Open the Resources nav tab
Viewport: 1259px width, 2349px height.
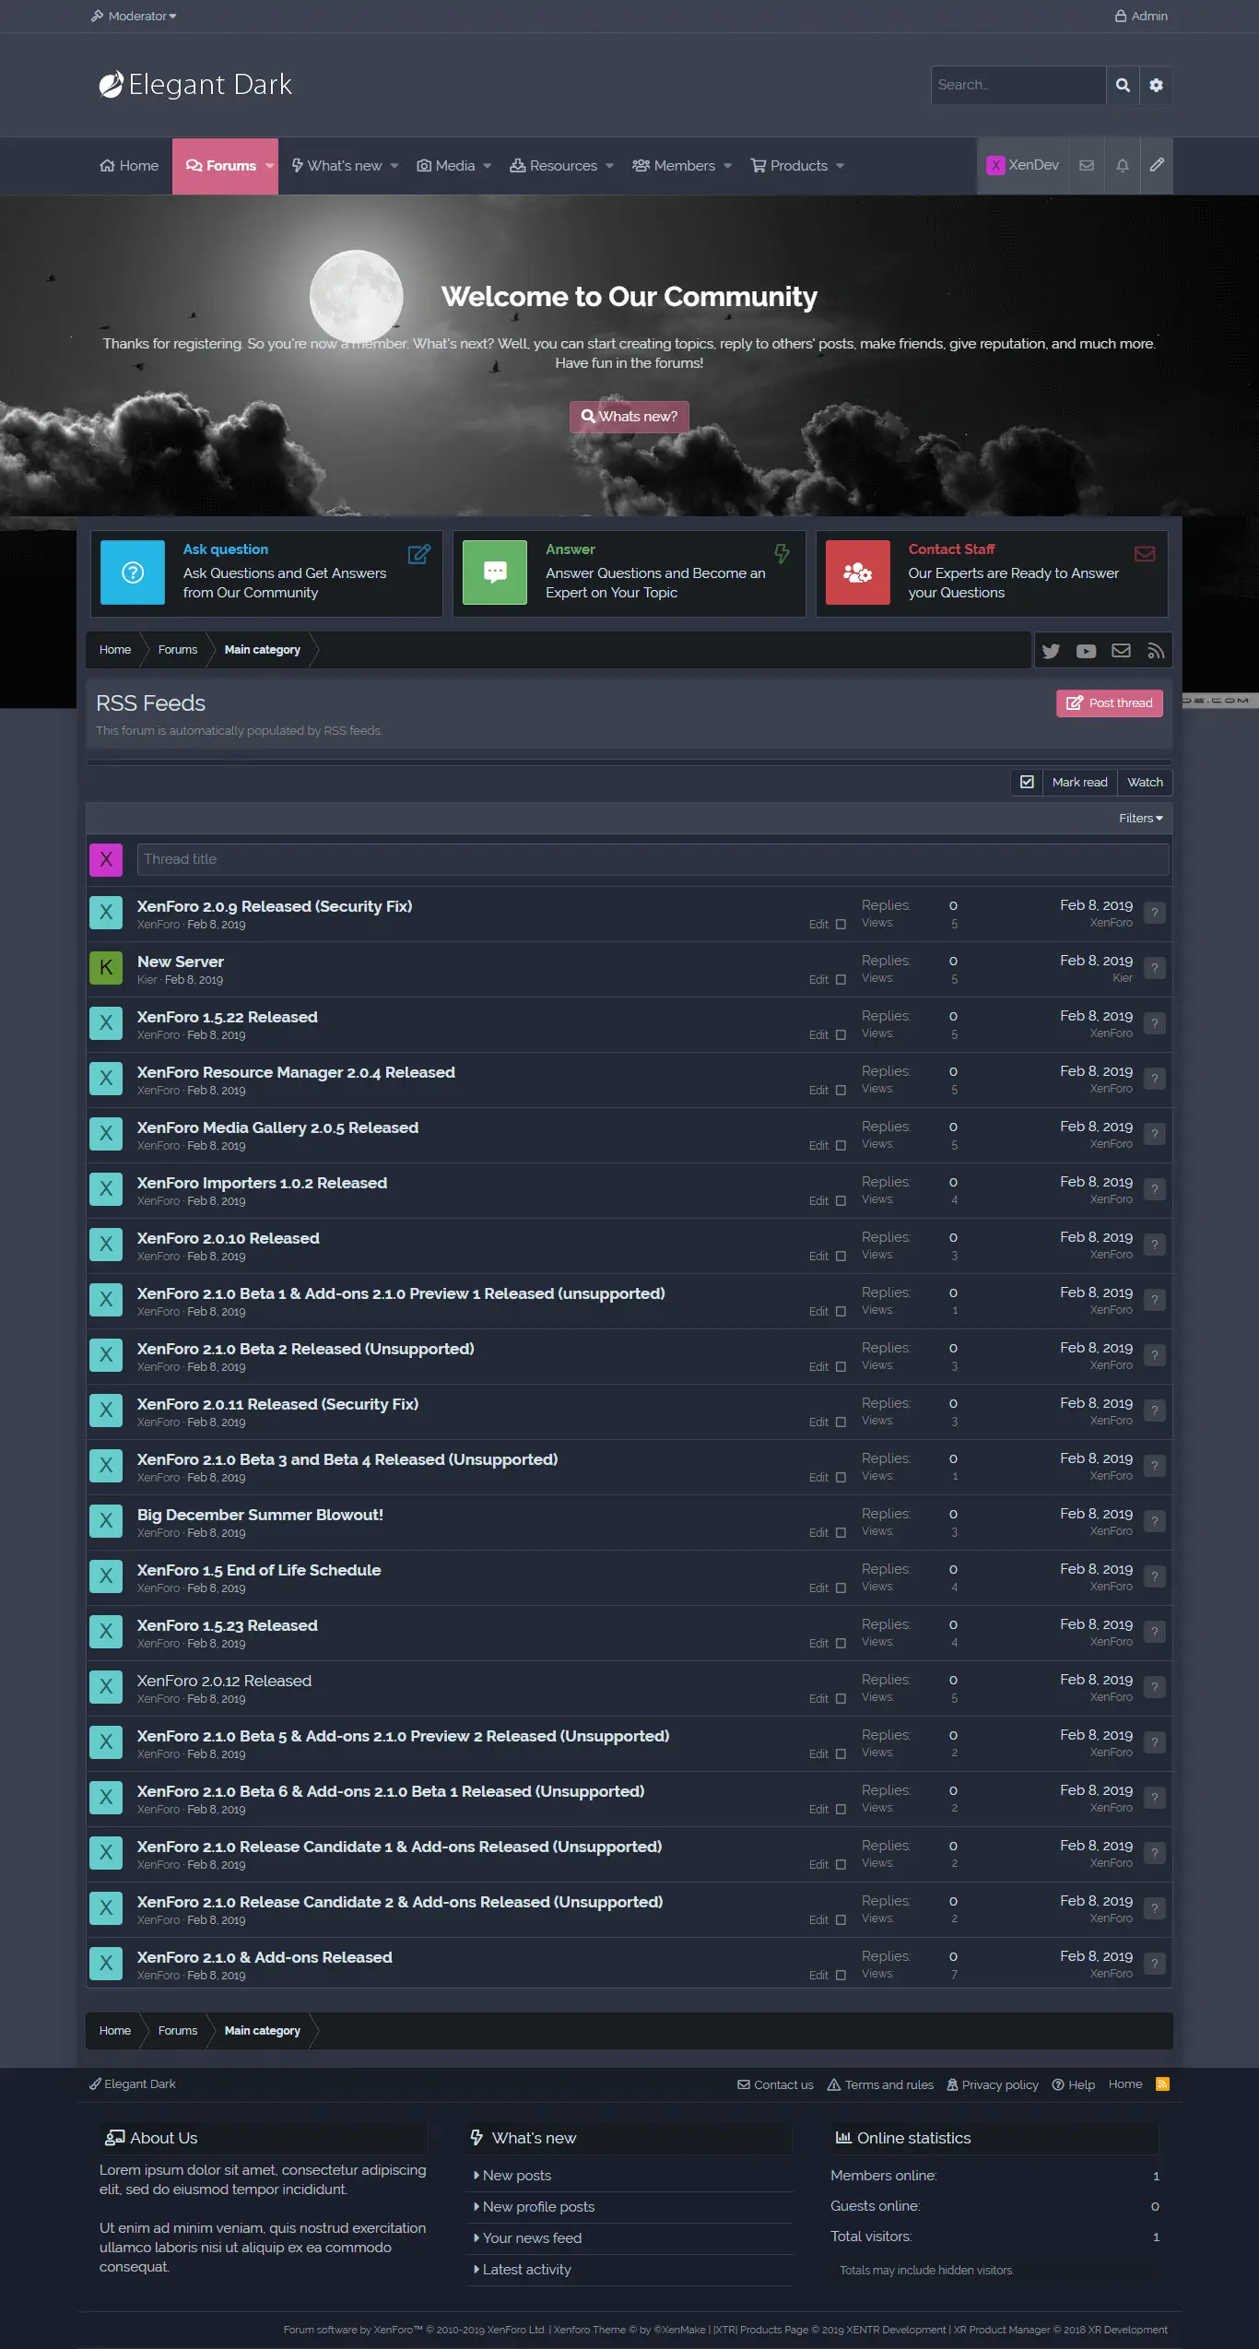tap(554, 166)
